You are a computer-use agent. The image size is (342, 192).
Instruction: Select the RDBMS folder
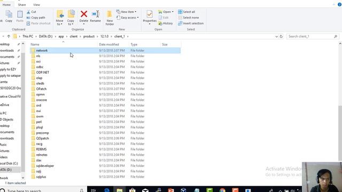[x=41, y=149]
